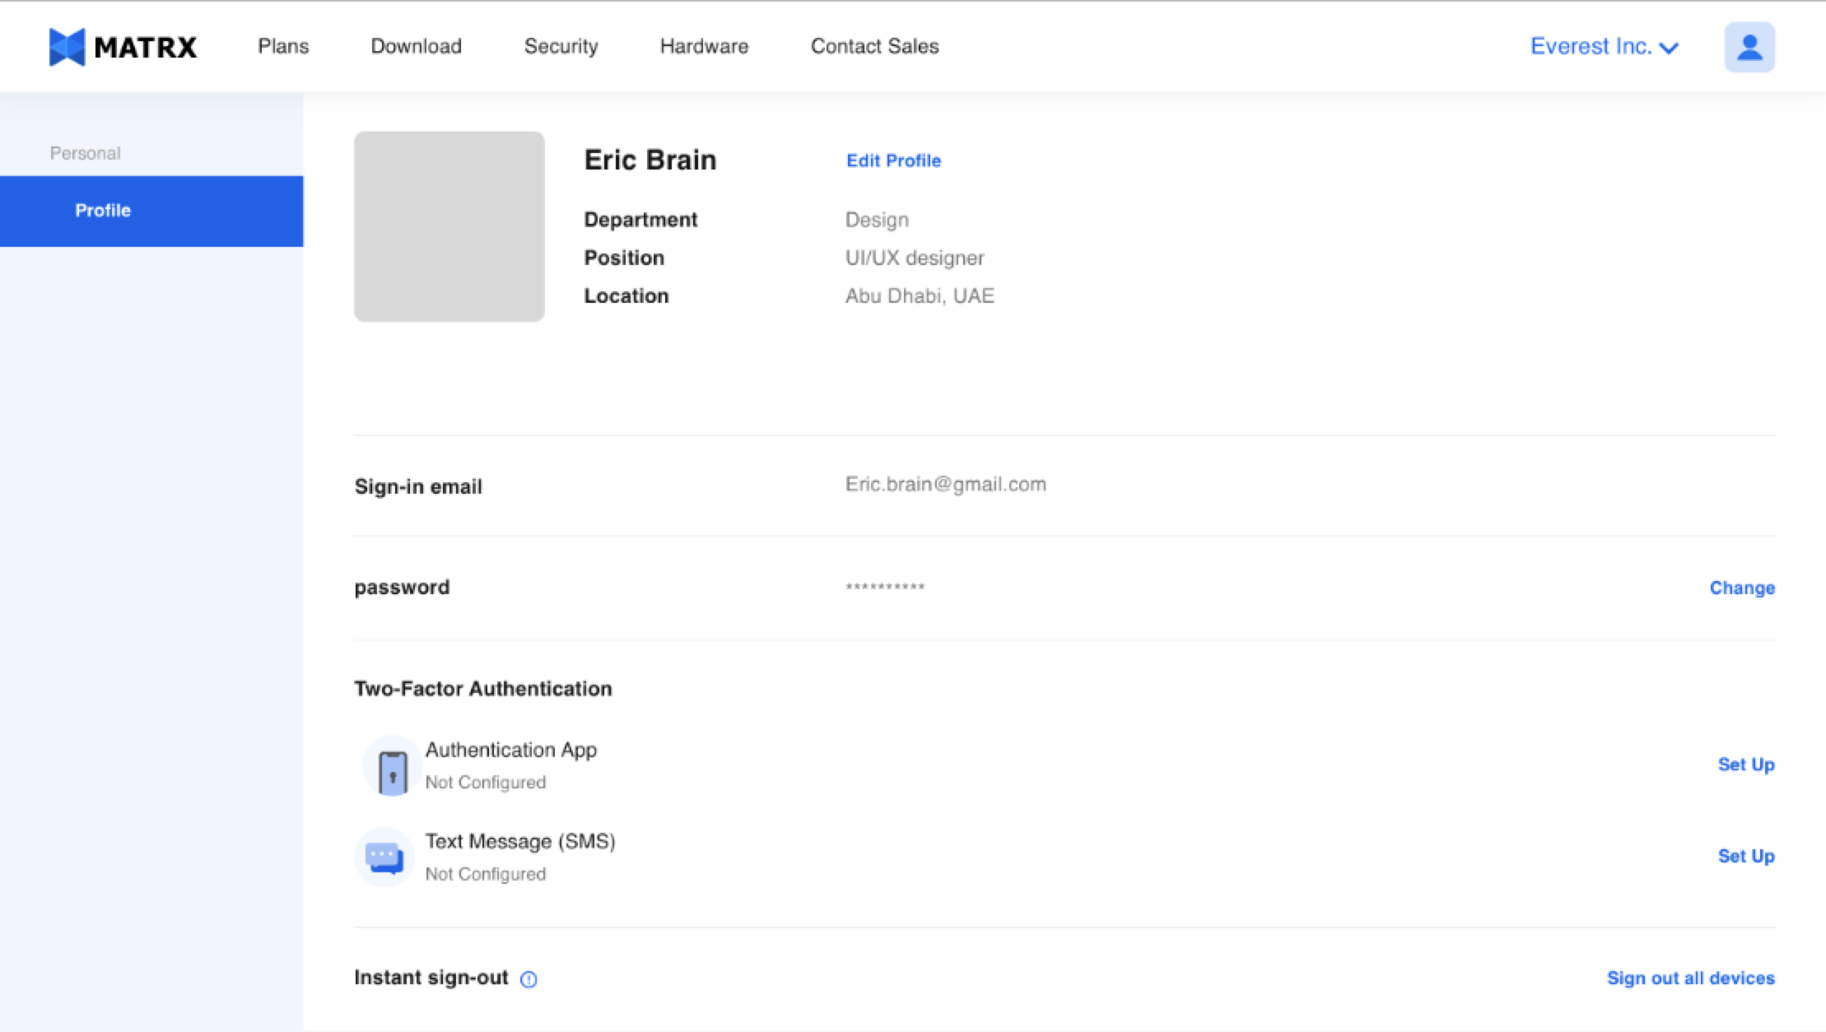Open the Security nav link
1826x1032 pixels.
(x=561, y=47)
